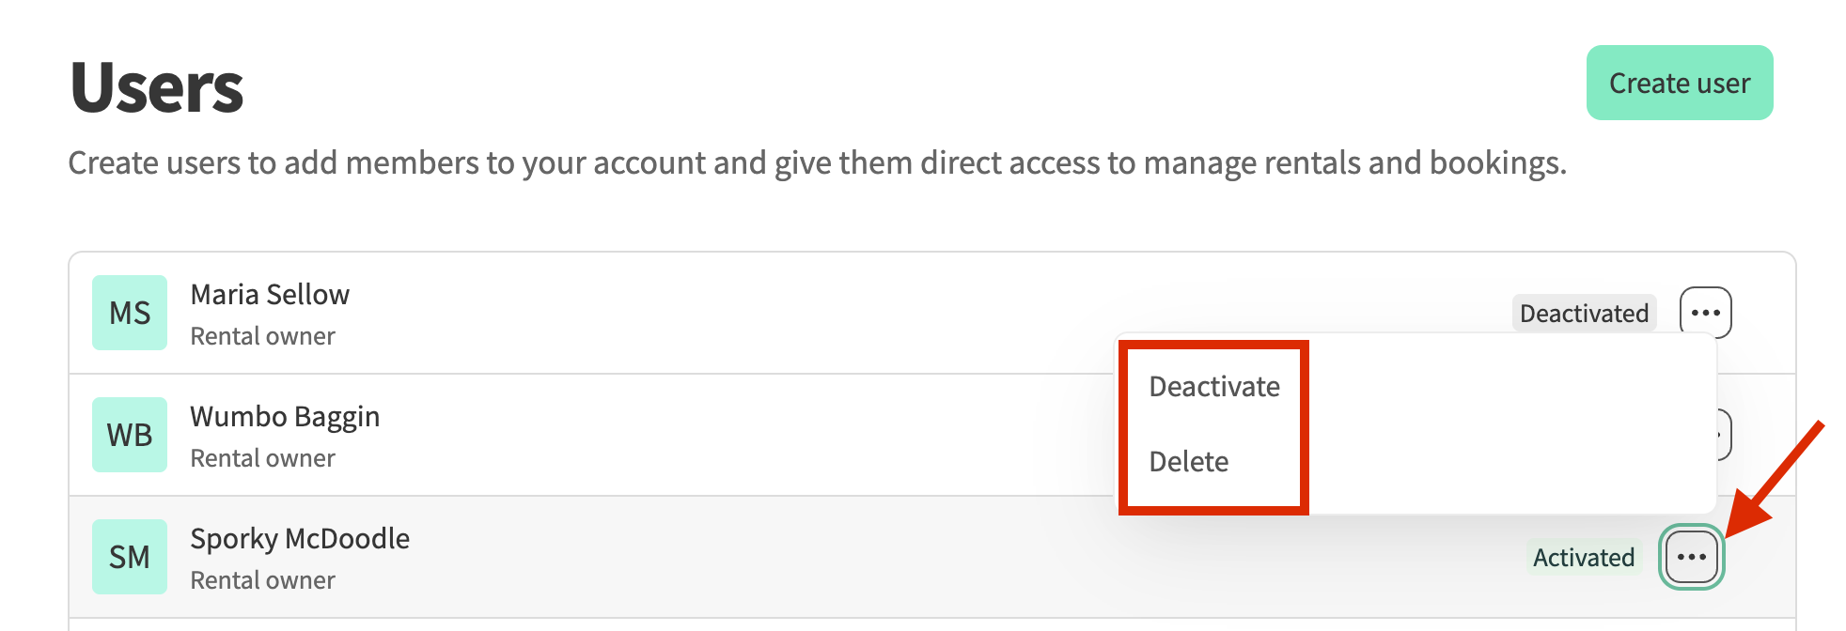
Task: Click the Users page heading
Action: 157,87
